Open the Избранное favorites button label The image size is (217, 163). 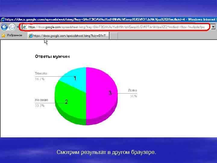point(14,35)
